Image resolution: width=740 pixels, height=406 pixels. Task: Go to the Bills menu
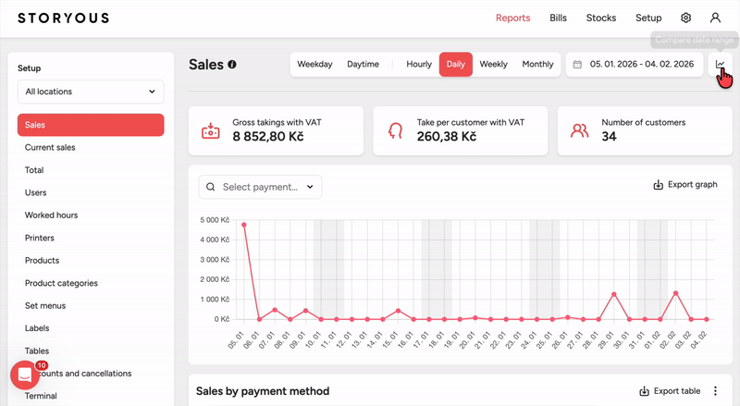coord(558,18)
